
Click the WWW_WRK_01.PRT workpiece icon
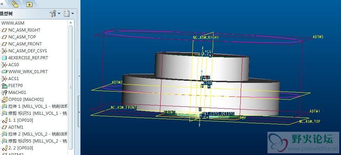(4, 72)
